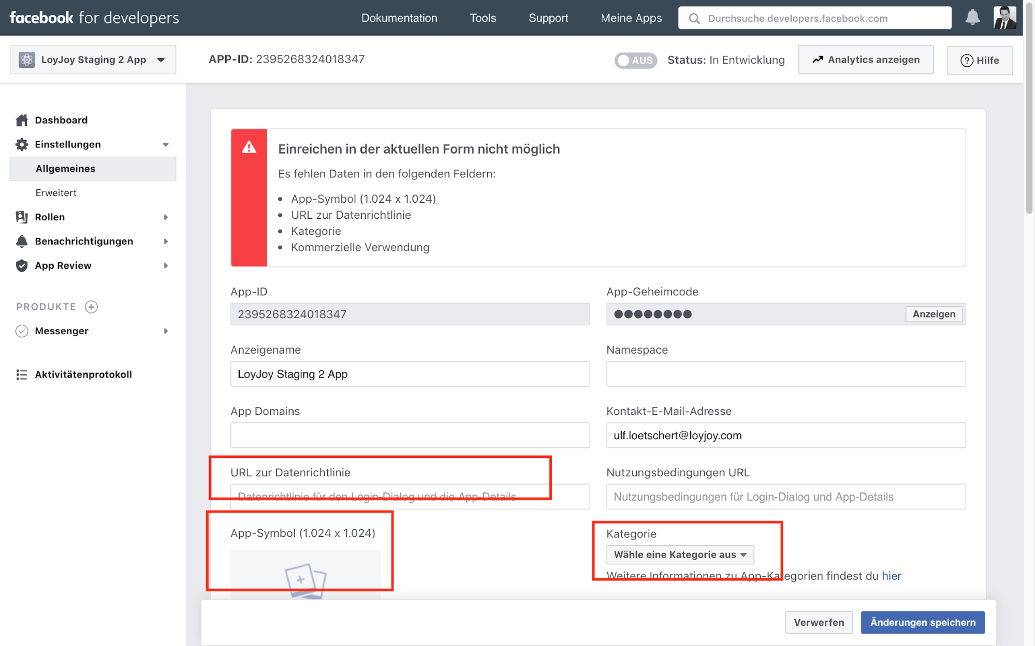Image resolution: width=1035 pixels, height=646 pixels.
Task: Open the LoyJoy Staging 2 App selector dropdown
Action: tap(93, 59)
